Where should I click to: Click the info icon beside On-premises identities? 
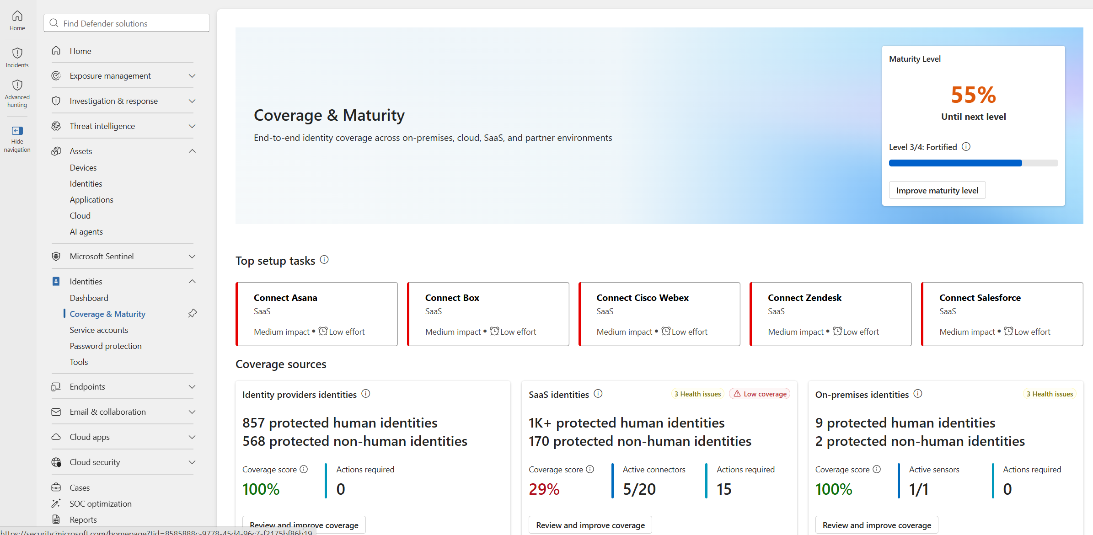[x=918, y=394]
